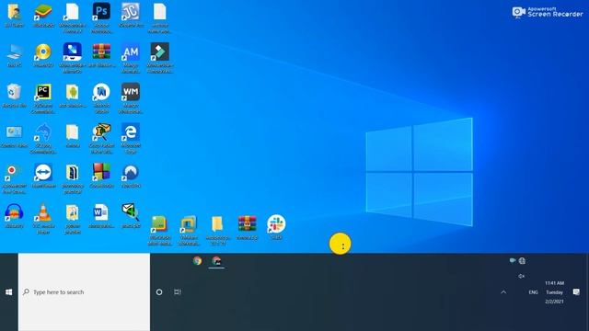Launch the TeamViewer shortcut
This screenshot has width=589, height=331.
click(43, 176)
